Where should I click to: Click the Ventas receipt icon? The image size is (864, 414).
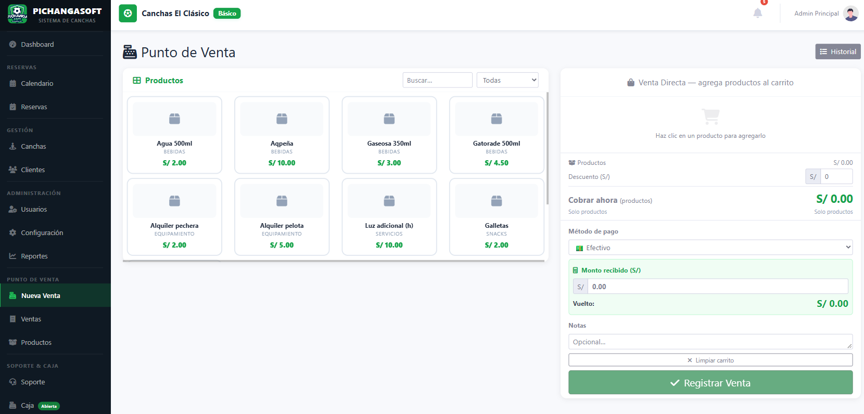(12, 319)
